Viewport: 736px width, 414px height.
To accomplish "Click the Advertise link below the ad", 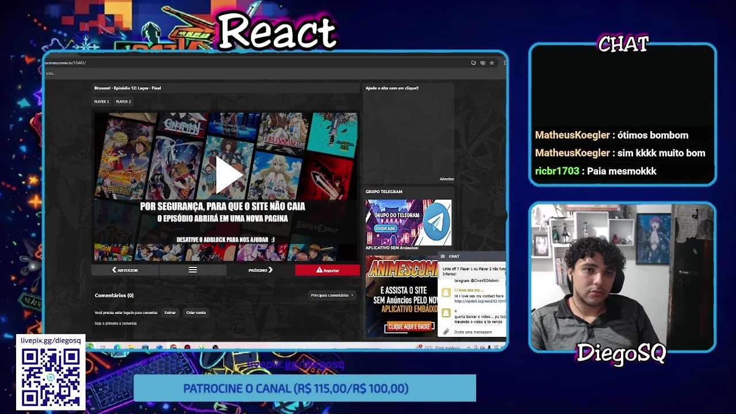I will pyautogui.click(x=447, y=179).
